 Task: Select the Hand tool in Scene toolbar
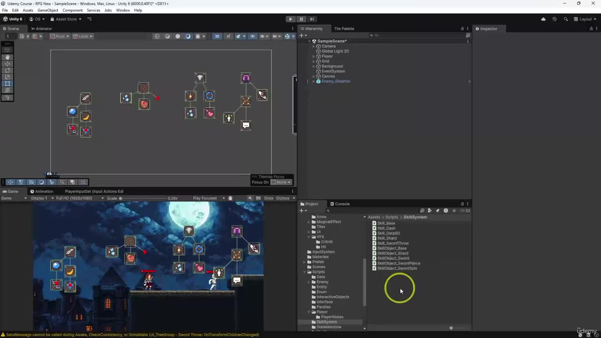8,57
